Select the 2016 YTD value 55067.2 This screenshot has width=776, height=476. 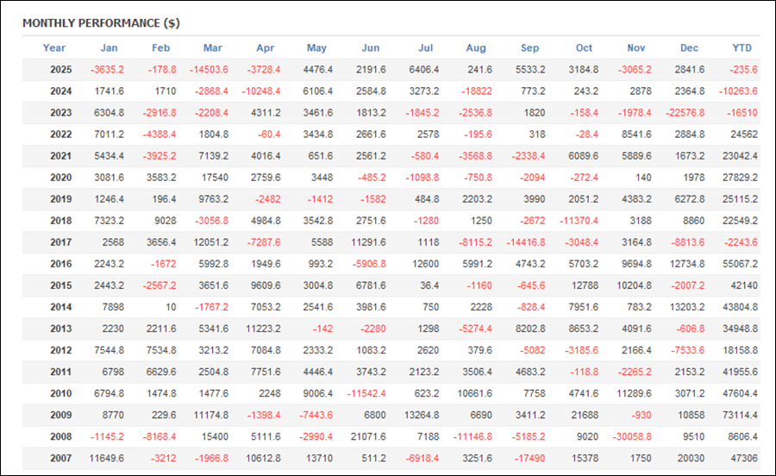click(741, 264)
